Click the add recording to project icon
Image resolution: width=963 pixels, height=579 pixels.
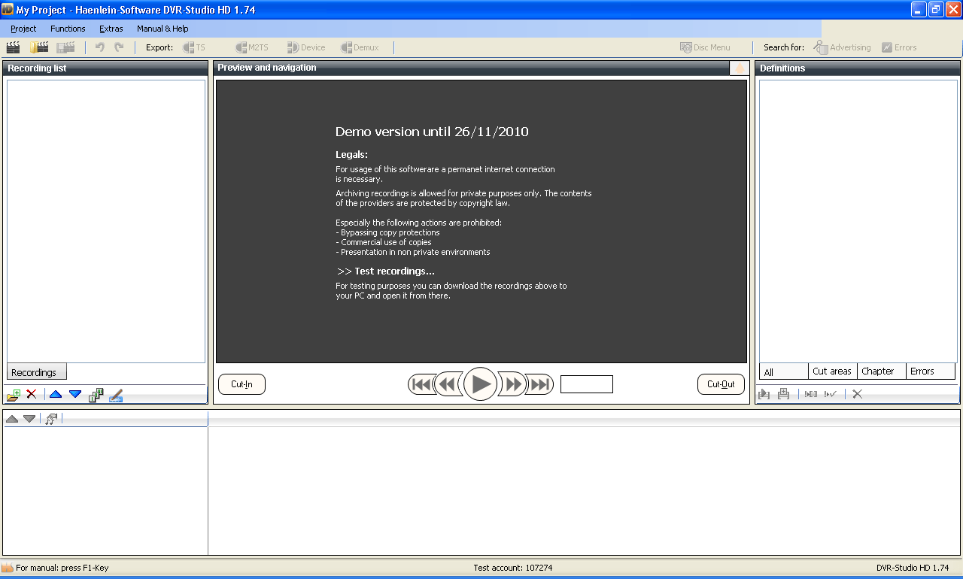pos(13,394)
